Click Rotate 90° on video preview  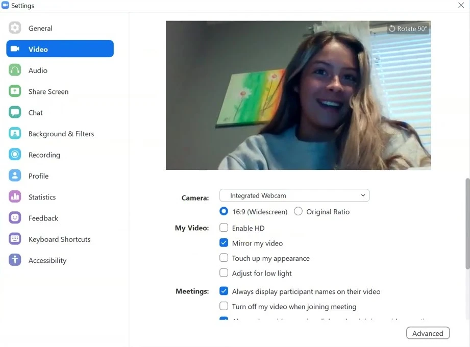coord(408,29)
